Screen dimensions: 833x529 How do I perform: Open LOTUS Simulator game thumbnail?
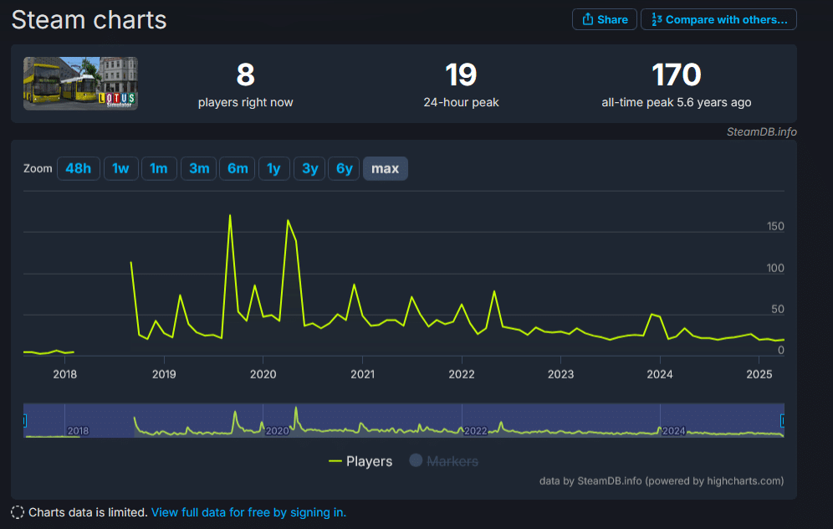80,83
